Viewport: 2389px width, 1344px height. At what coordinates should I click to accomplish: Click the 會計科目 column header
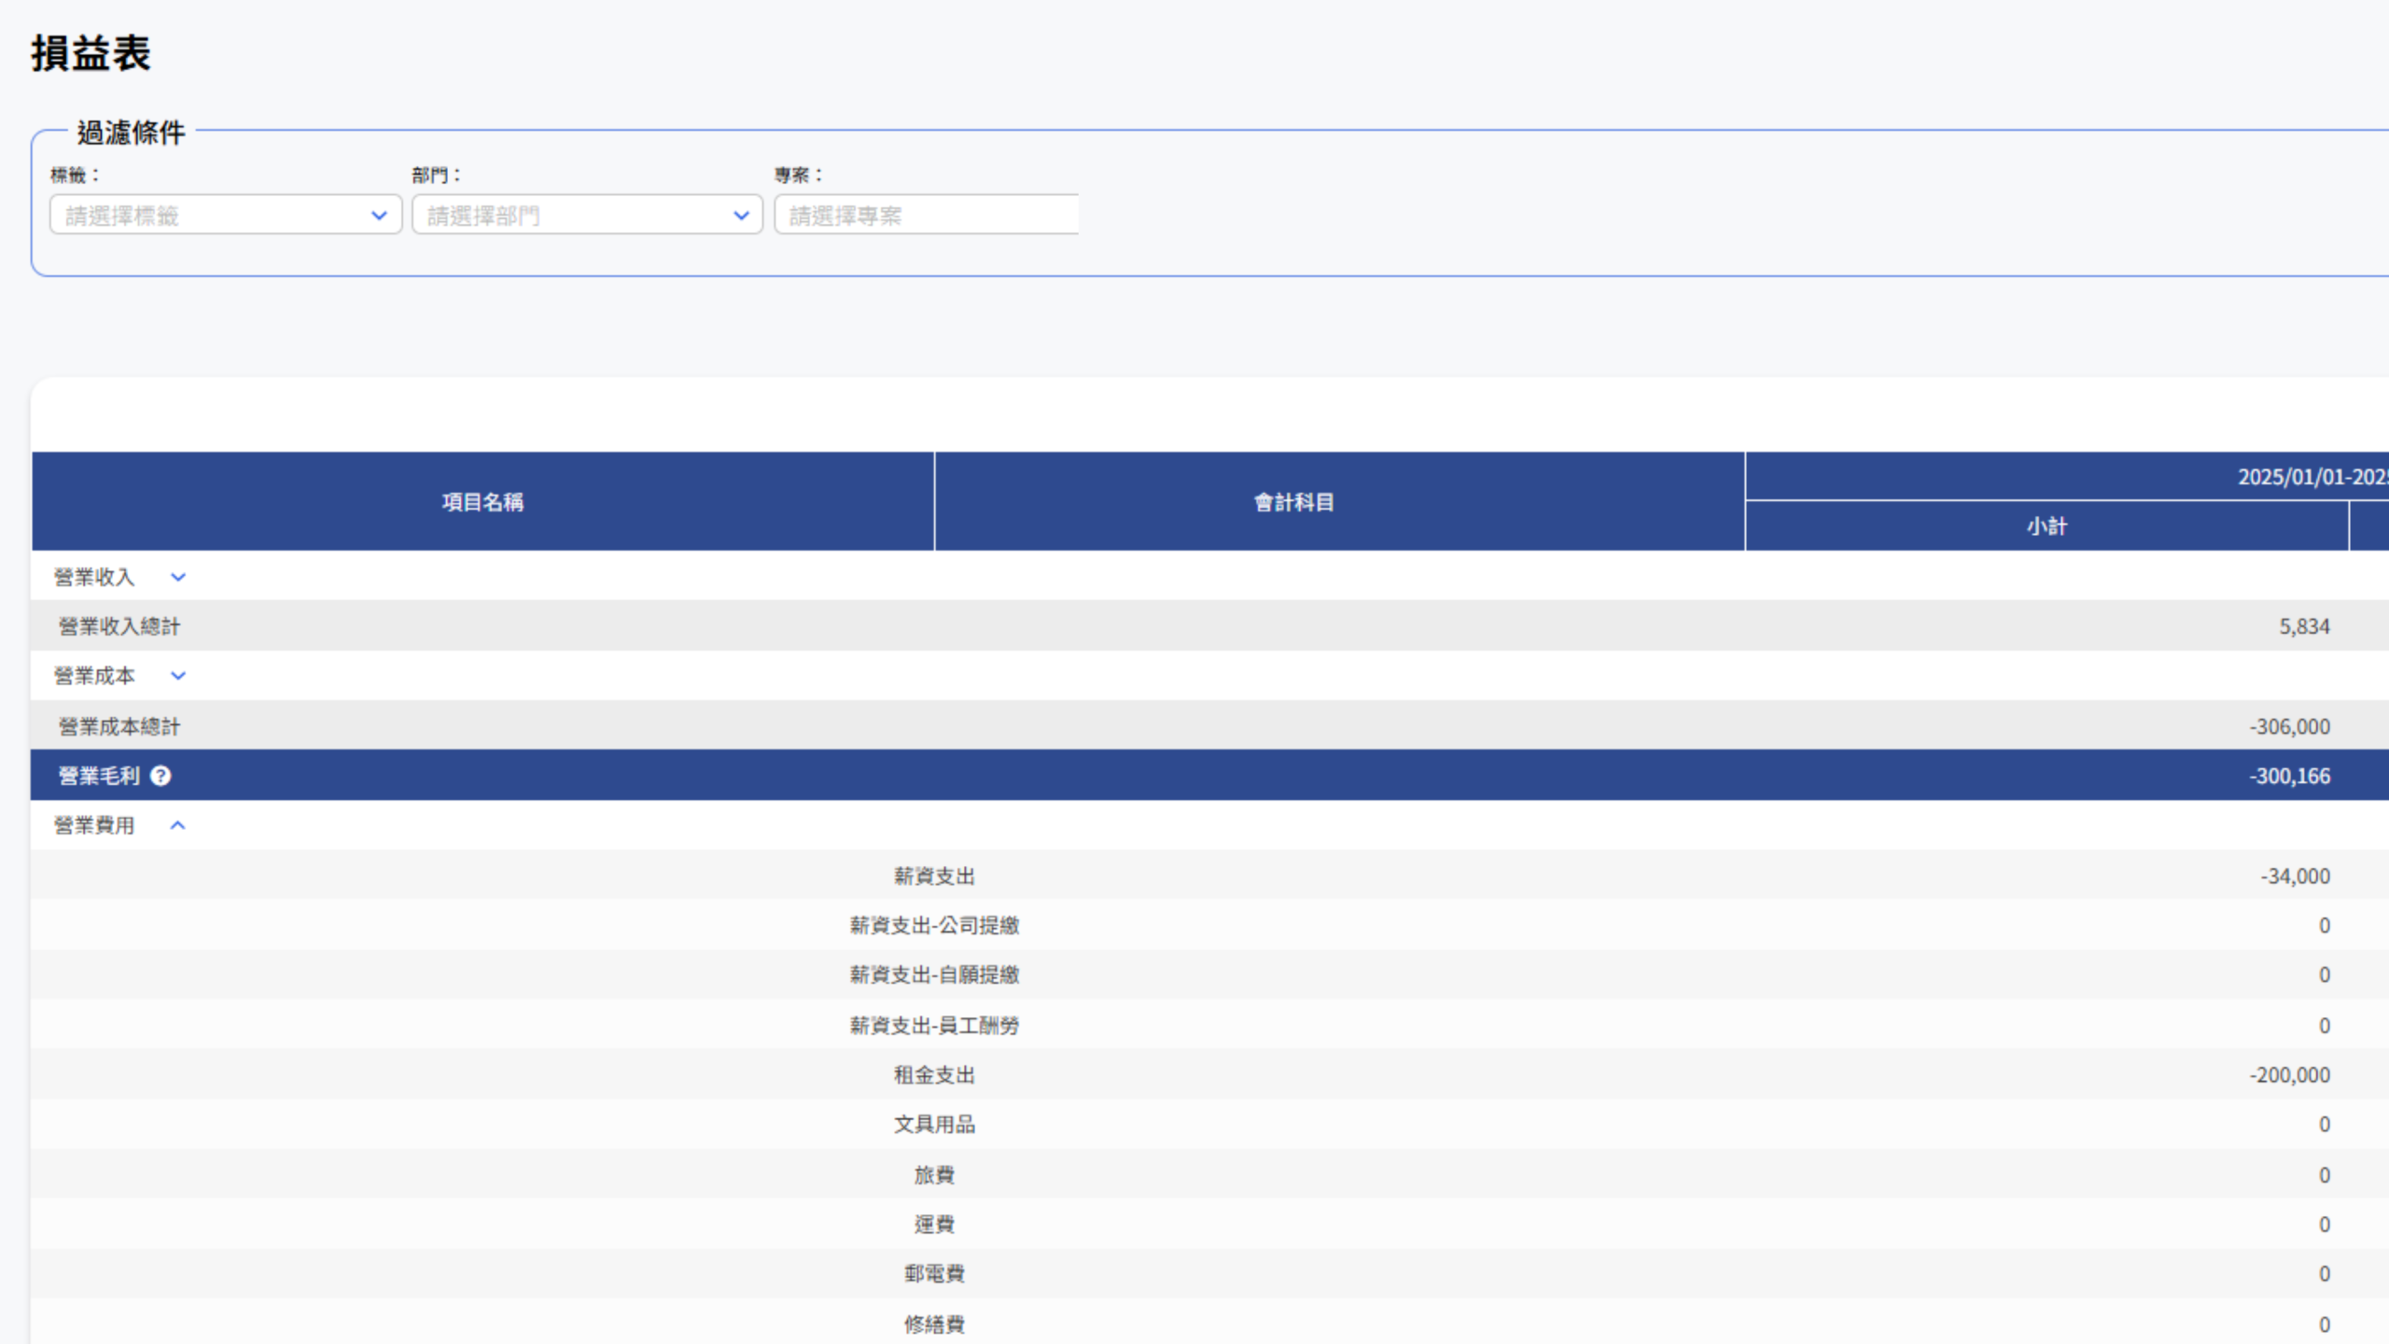click(x=1293, y=502)
